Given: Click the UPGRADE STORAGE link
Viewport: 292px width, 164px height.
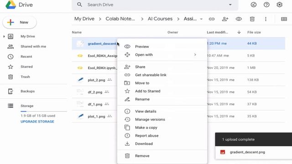Looking at the screenshot, I should (x=37, y=122).
